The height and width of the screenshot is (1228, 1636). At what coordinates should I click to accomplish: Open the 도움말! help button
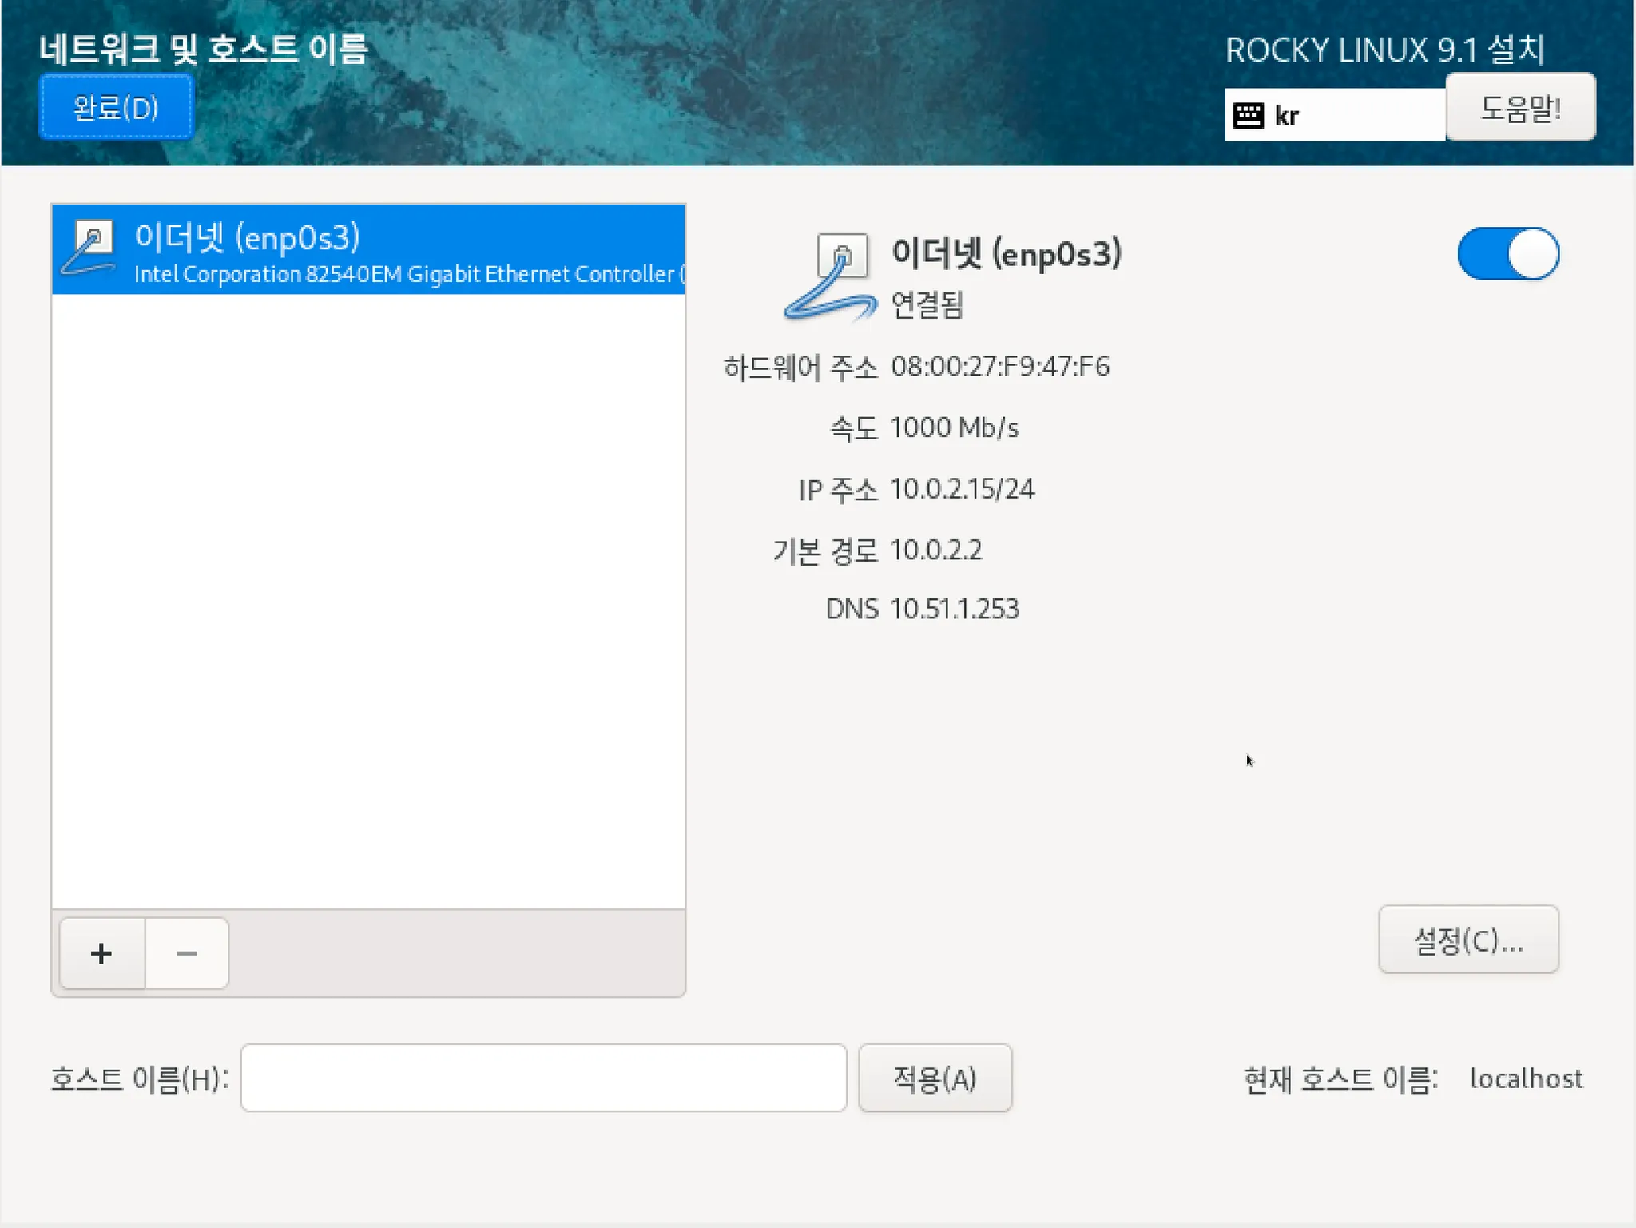tap(1520, 108)
